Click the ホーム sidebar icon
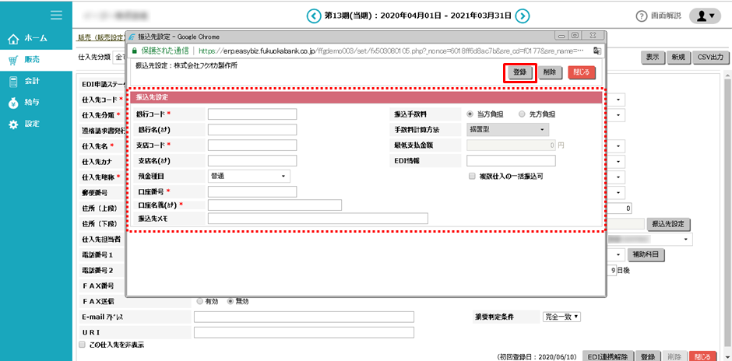 coord(14,39)
